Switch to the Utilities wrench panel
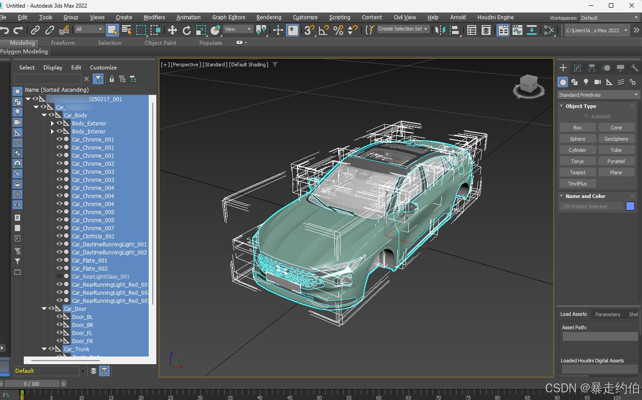The image size is (642, 400). click(634, 68)
